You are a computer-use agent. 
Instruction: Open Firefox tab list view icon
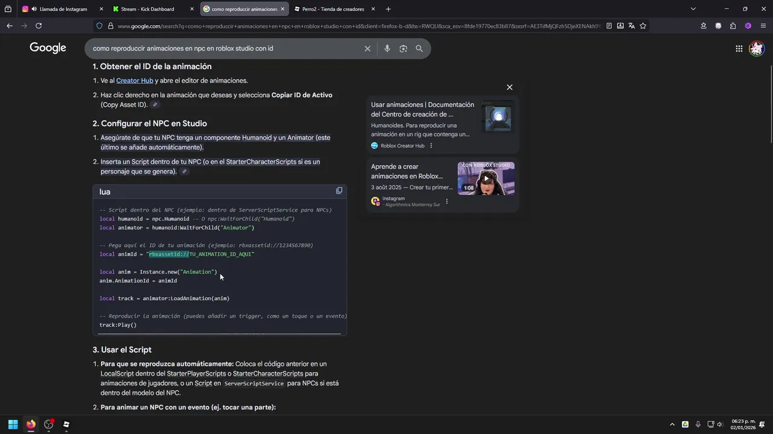7,9
